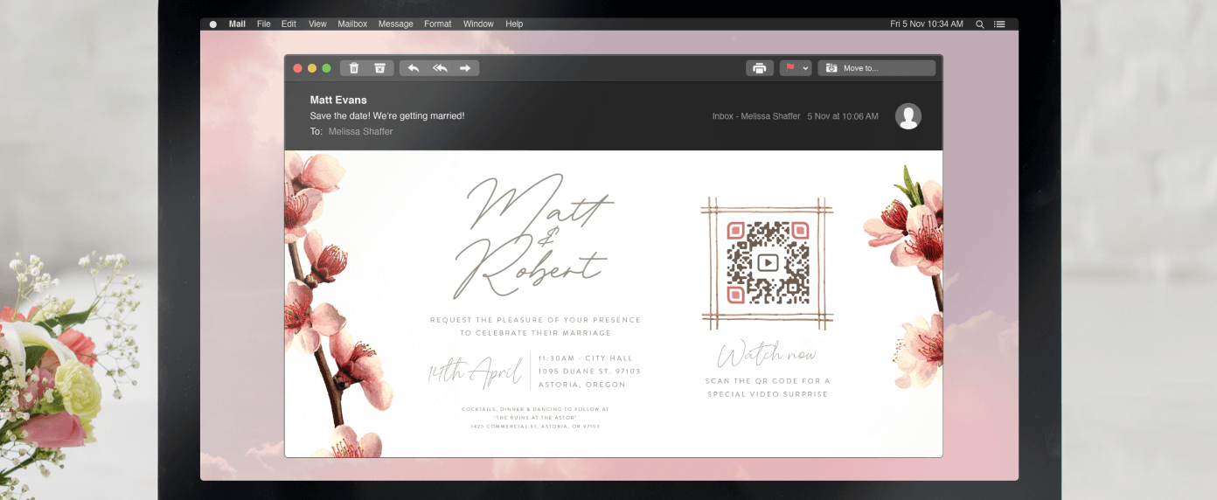The width and height of the screenshot is (1217, 500).
Task: Click the QR code video play symbol
Action: point(767,262)
